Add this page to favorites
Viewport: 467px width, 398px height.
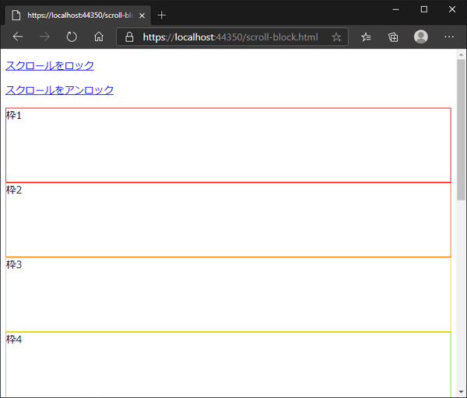tap(336, 37)
